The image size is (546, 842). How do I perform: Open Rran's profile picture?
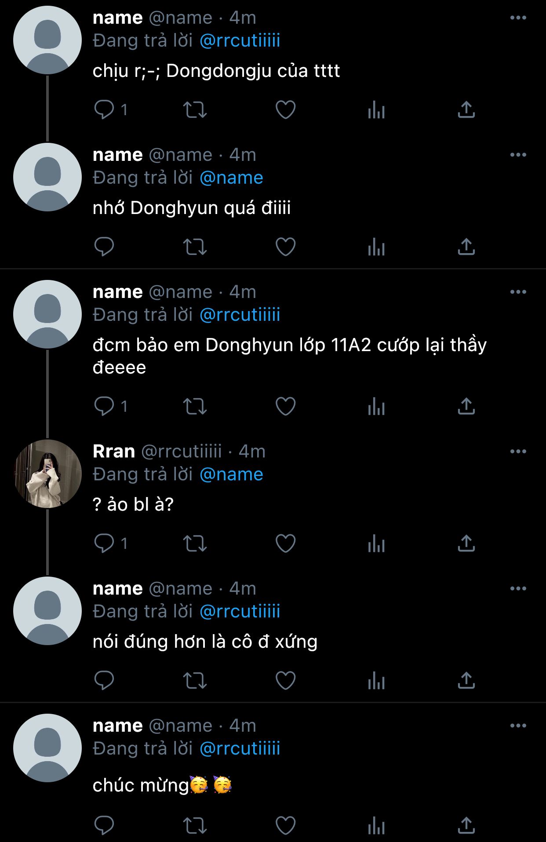tap(47, 474)
